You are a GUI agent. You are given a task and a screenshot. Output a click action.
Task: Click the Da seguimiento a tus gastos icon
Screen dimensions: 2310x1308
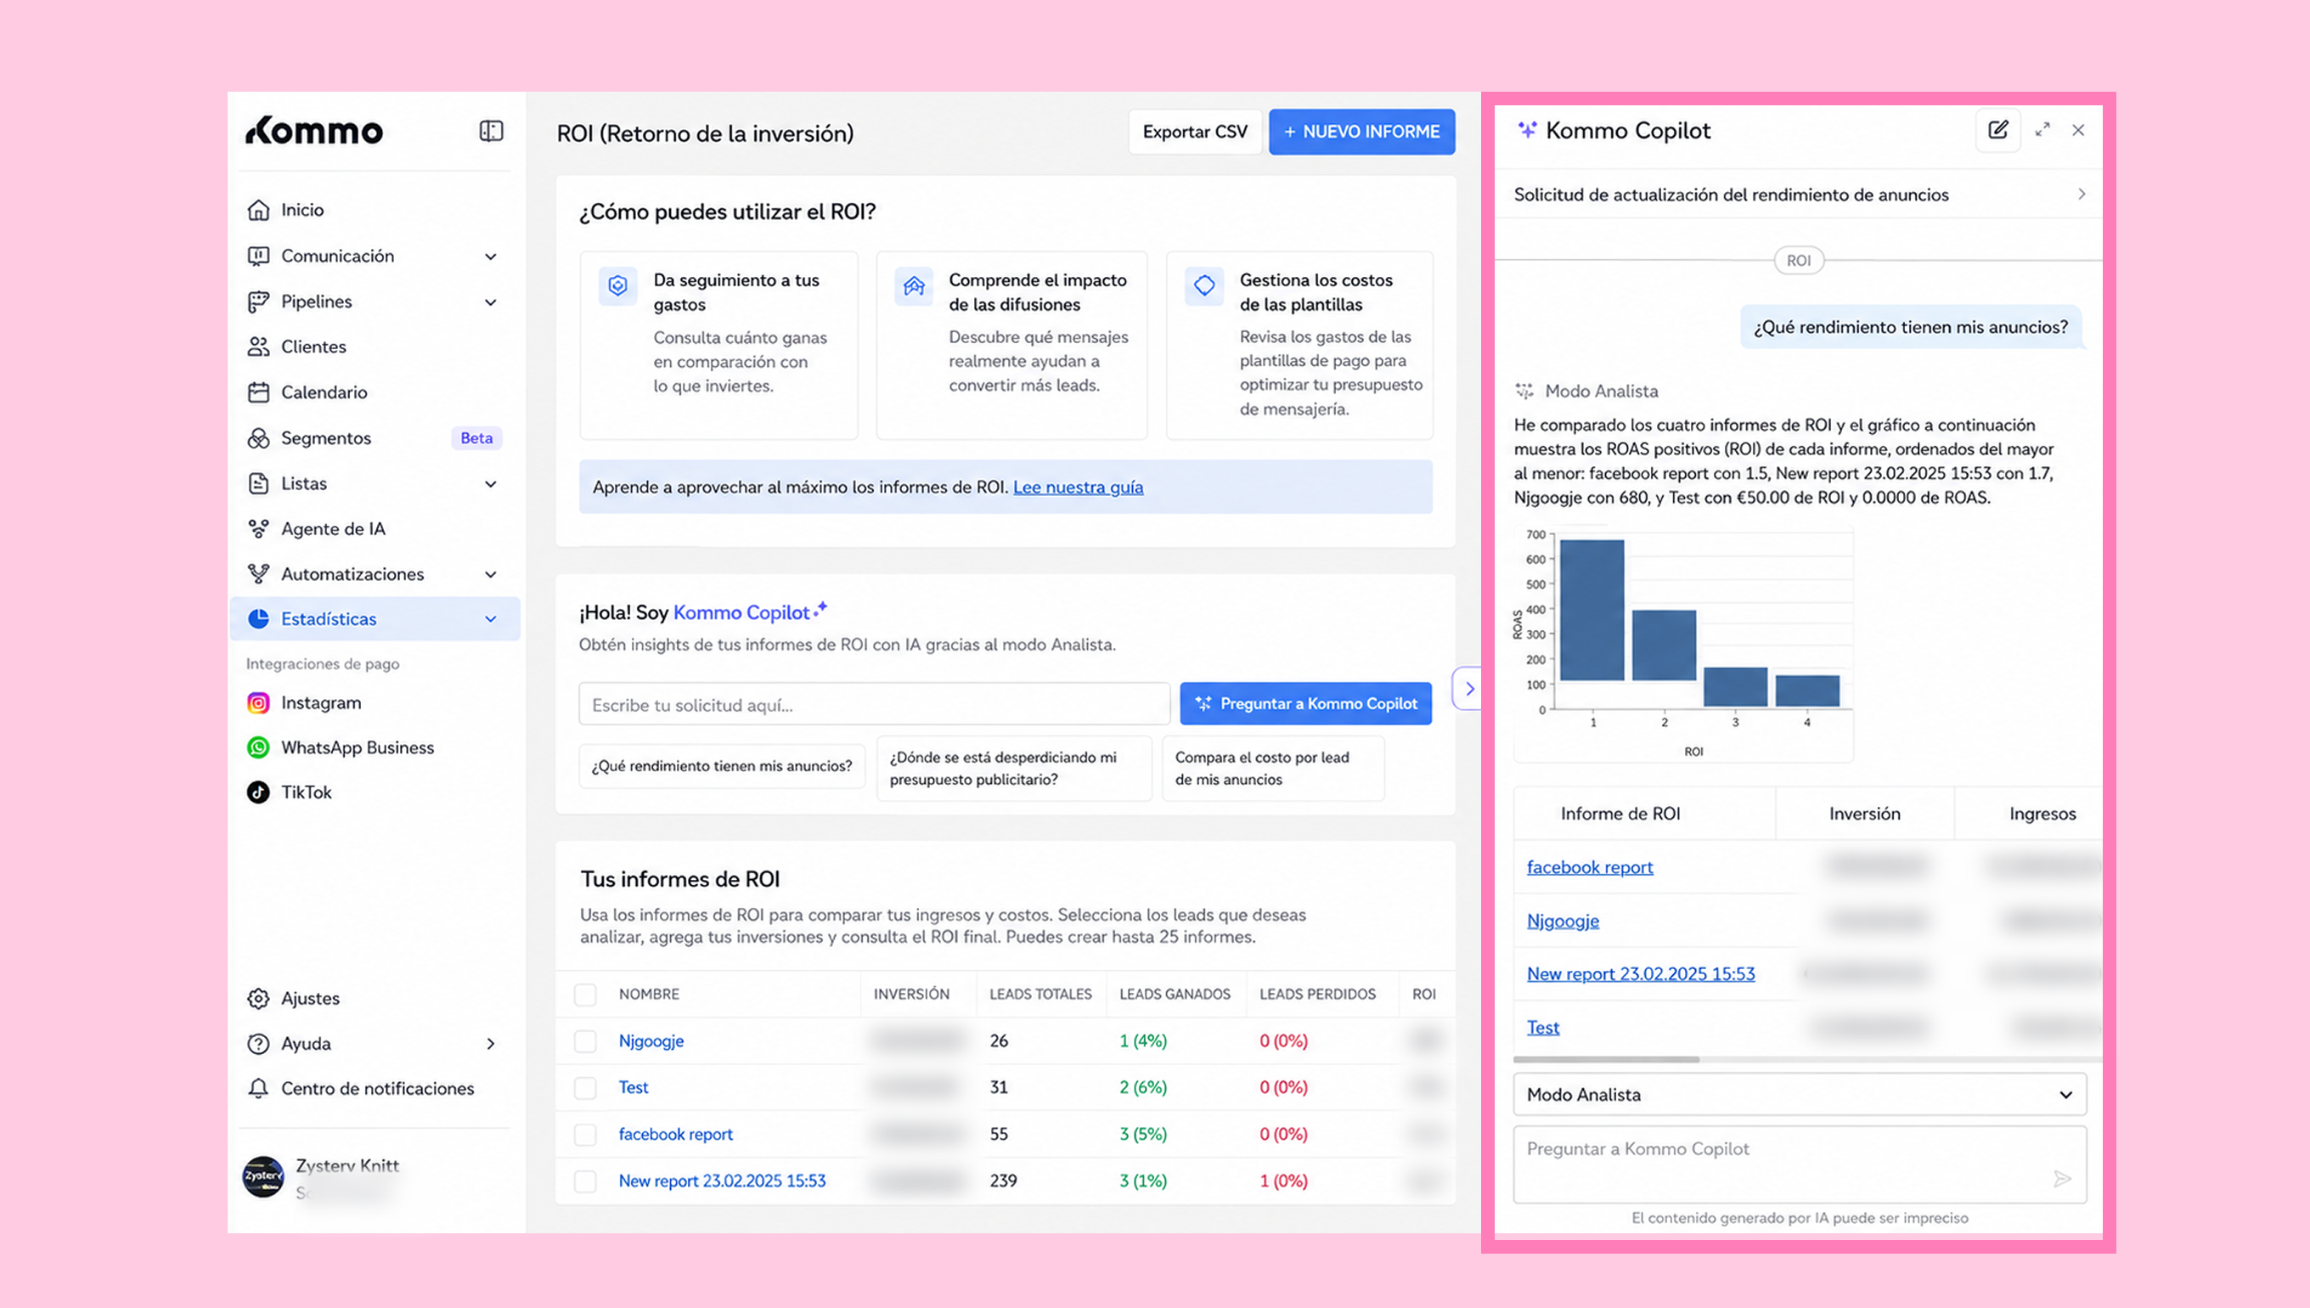618,286
